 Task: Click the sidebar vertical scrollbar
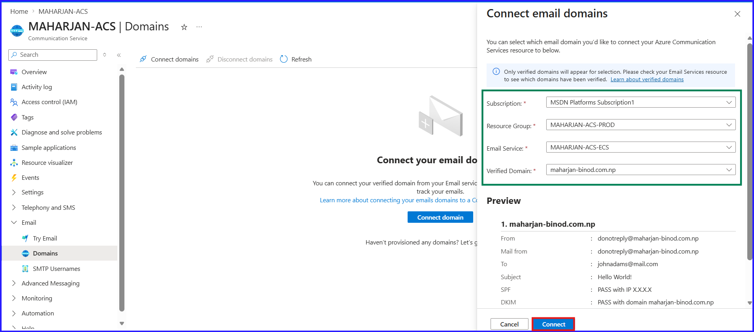point(122,193)
